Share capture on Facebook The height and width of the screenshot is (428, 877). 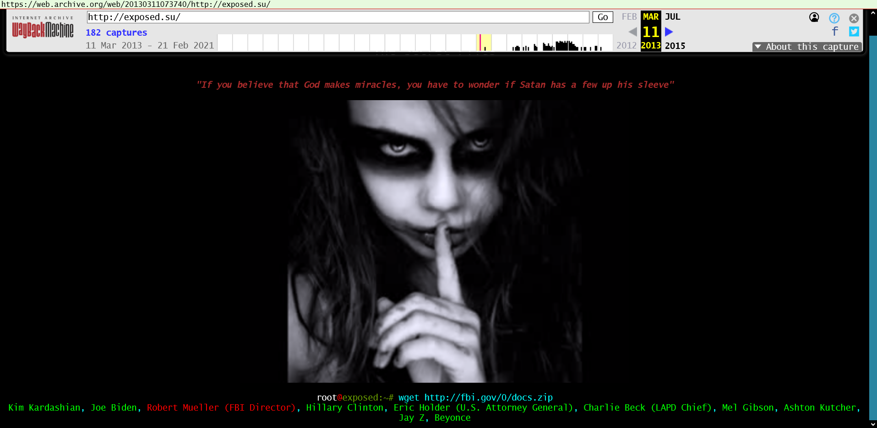point(834,31)
